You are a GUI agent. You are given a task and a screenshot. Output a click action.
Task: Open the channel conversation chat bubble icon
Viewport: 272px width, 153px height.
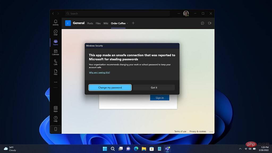tap(202, 23)
